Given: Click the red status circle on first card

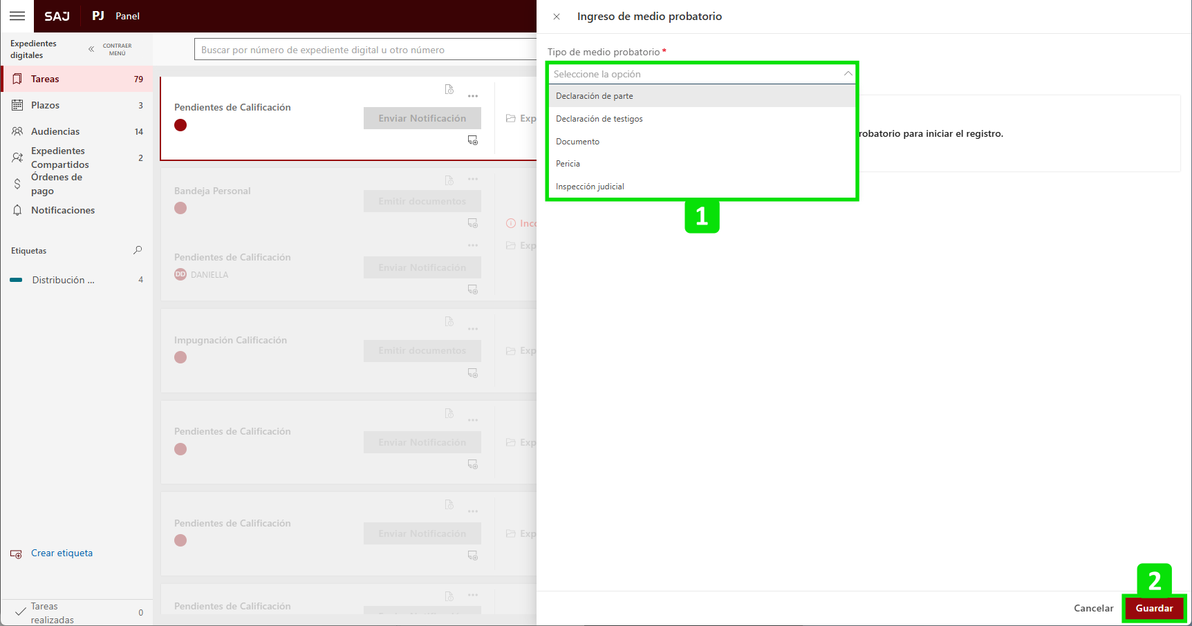Looking at the screenshot, I should (180, 125).
